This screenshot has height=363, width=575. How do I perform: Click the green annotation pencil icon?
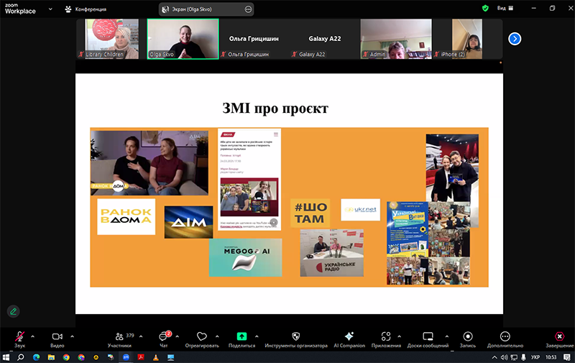coord(14,312)
